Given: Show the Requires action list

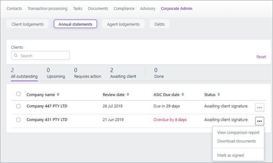Looking at the screenshot, I should (87, 73).
